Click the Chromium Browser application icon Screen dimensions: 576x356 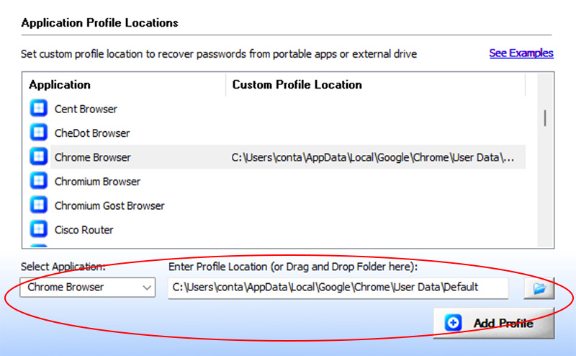coord(39,181)
